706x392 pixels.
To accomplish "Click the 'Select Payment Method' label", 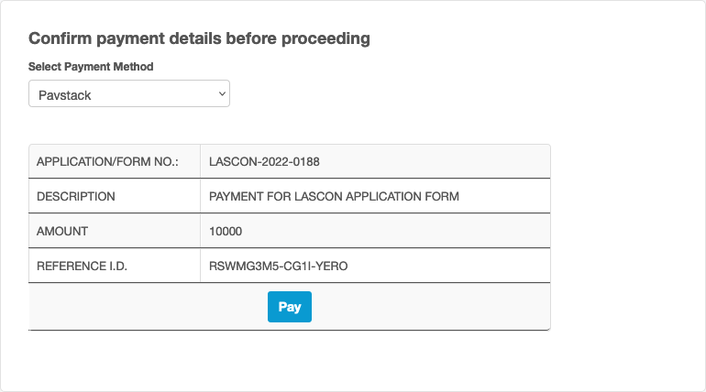I will tap(91, 67).
